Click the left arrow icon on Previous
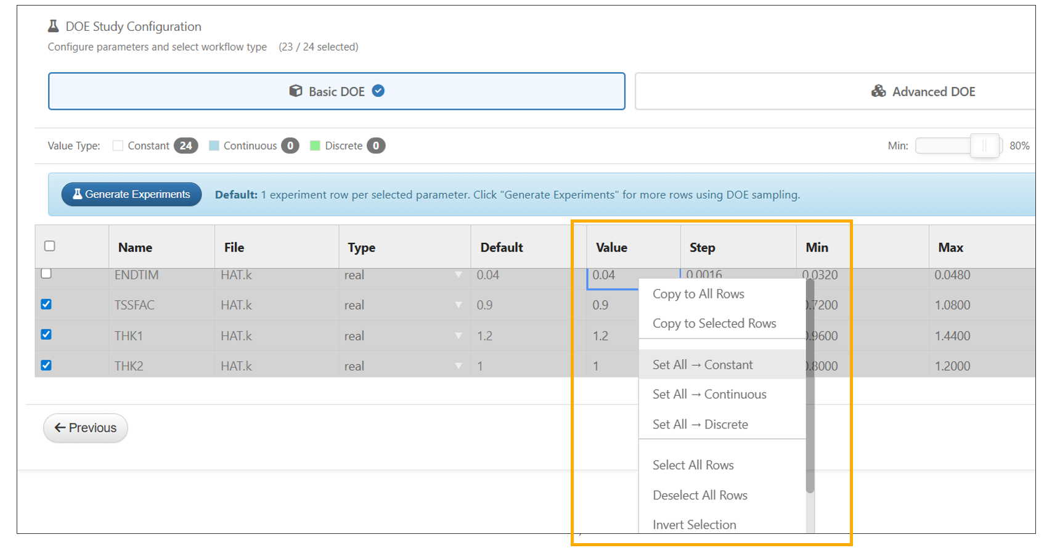Viewport: 1052px width, 553px height. coord(60,428)
